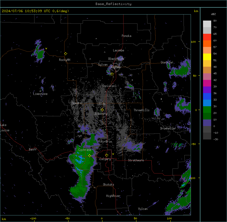Select the Stettler city label
Viewport: 227px width, 222px height.
(167, 62)
